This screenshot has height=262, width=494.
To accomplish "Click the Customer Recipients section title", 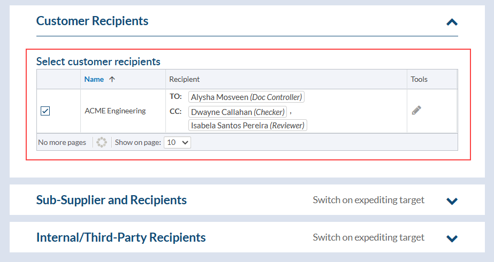I will [92, 21].
